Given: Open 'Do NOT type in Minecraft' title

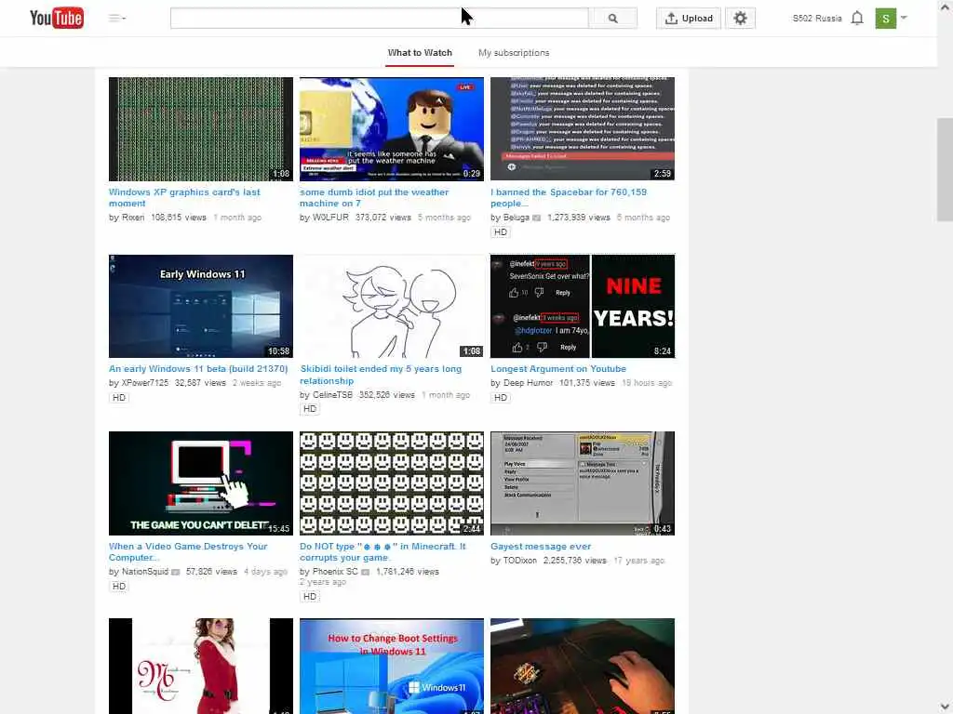Looking at the screenshot, I should tap(383, 552).
